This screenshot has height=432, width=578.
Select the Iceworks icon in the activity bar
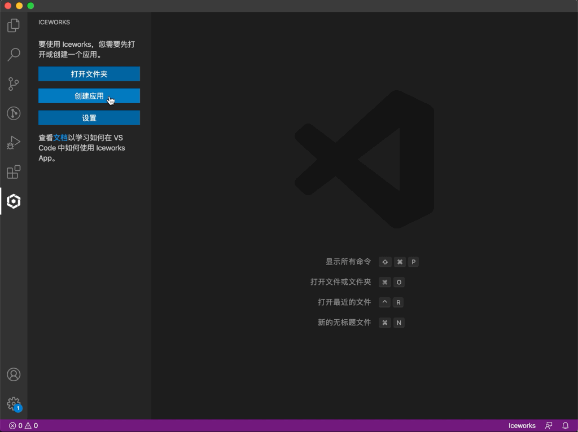pyautogui.click(x=14, y=201)
